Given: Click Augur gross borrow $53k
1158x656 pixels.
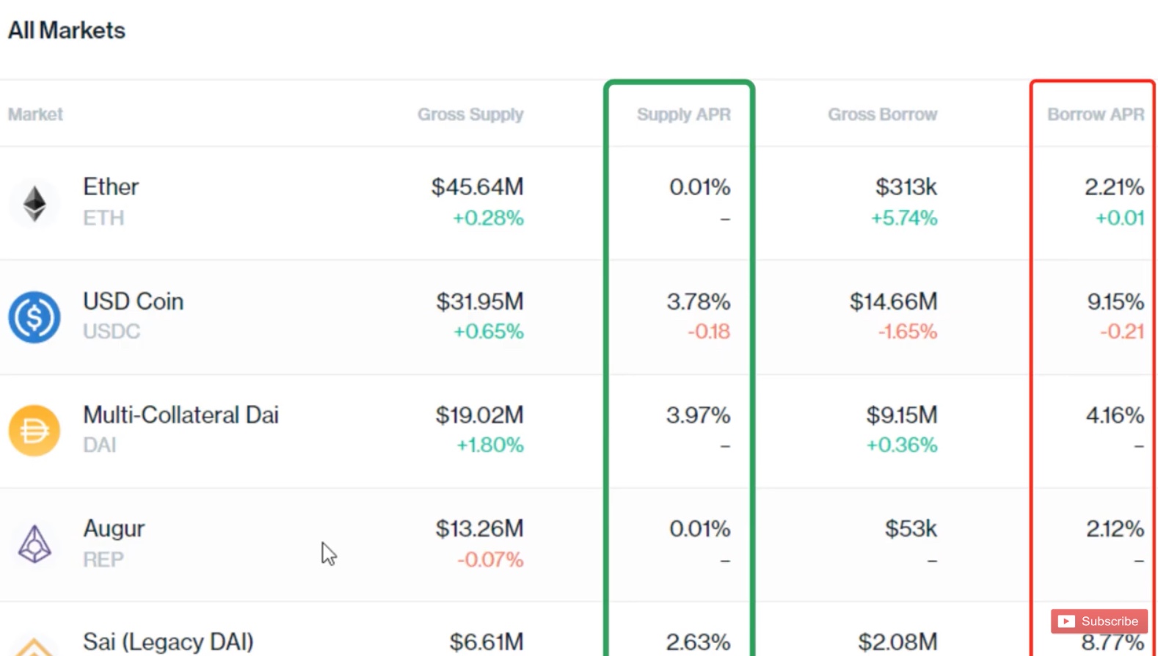Looking at the screenshot, I should tap(911, 528).
